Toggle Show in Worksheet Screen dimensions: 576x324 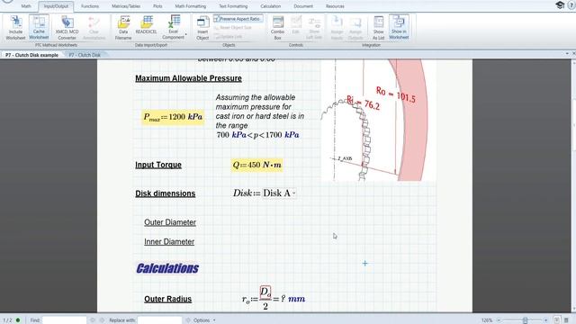(399, 27)
